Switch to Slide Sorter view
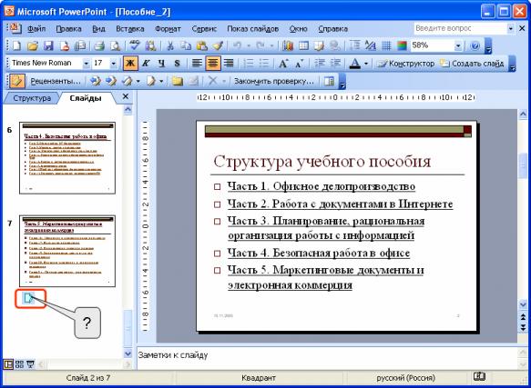The height and width of the screenshot is (388, 531). click(x=19, y=364)
